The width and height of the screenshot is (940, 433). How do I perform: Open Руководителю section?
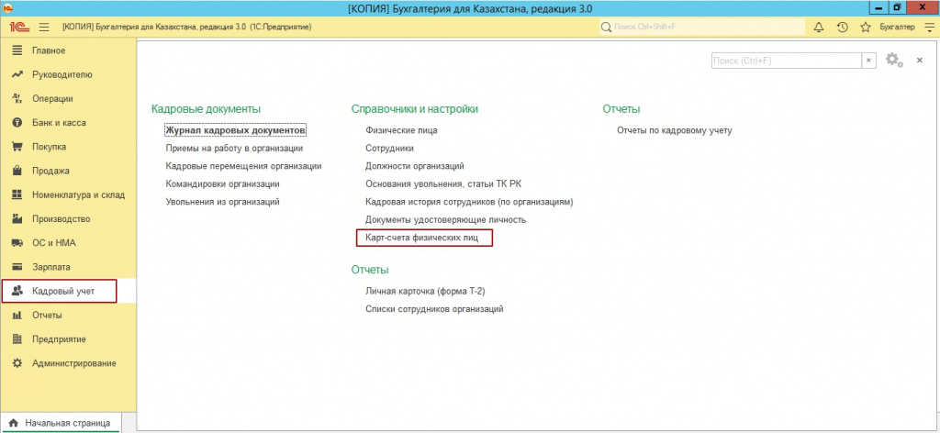(68, 75)
